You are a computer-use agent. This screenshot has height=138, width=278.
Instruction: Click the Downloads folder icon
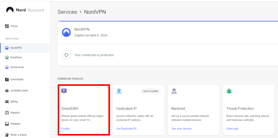coord(7,79)
